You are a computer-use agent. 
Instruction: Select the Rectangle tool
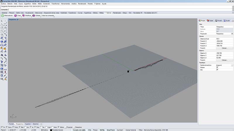(x=5, y=31)
